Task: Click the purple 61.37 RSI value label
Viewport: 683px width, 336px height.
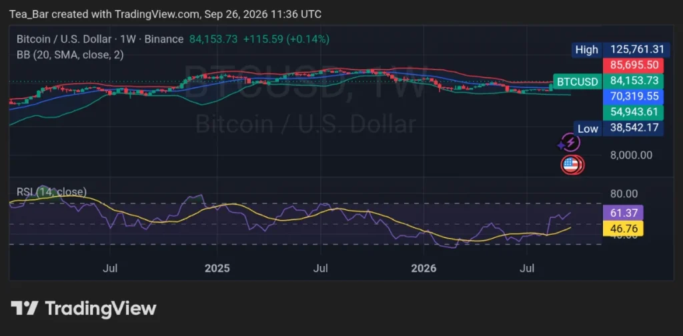Action: pos(623,213)
